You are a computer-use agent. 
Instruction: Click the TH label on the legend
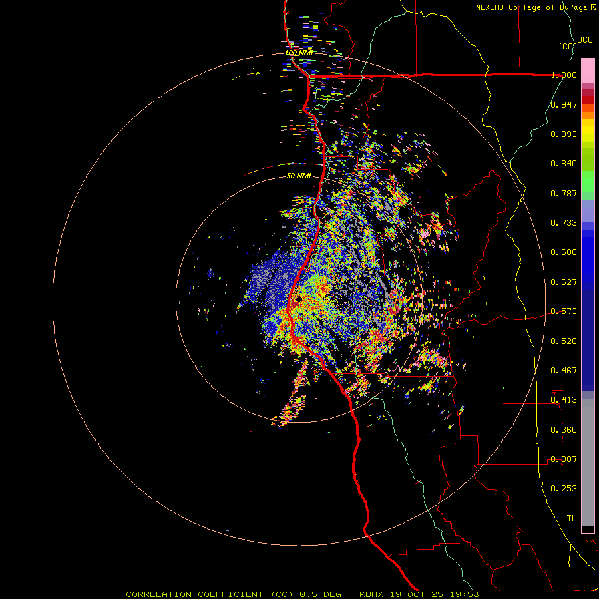572,518
